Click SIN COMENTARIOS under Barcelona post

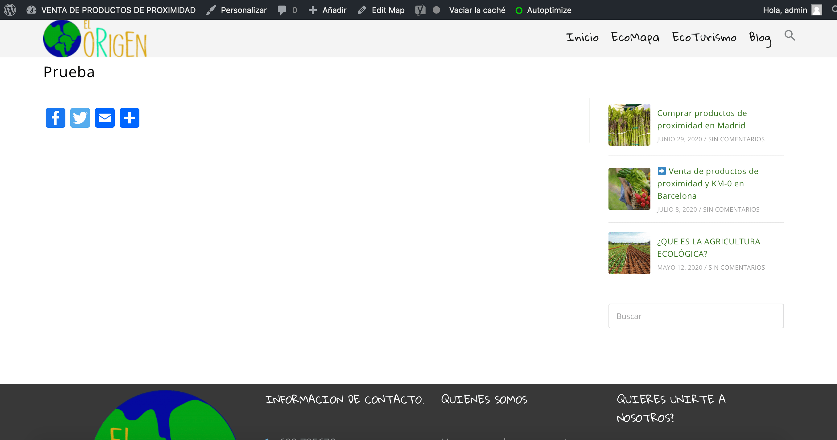pyautogui.click(x=731, y=210)
